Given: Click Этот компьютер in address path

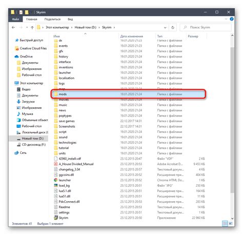Looking at the screenshot, I should 57,27.
